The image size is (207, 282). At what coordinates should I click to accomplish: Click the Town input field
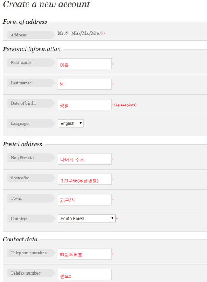coord(85,199)
